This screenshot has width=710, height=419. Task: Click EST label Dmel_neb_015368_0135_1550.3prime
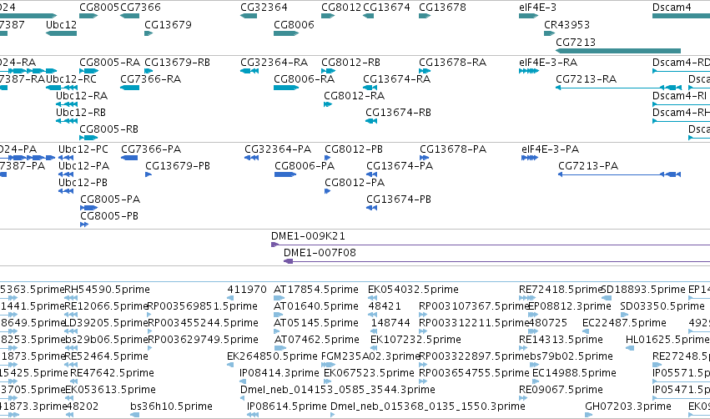pos(427,407)
